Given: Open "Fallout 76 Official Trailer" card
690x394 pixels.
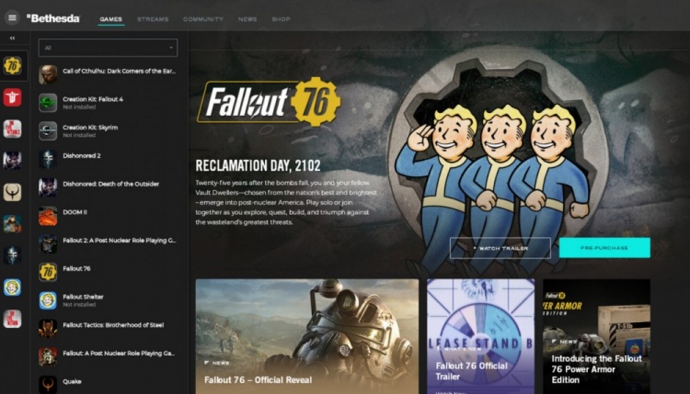Looking at the screenshot, I should tap(480, 336).
